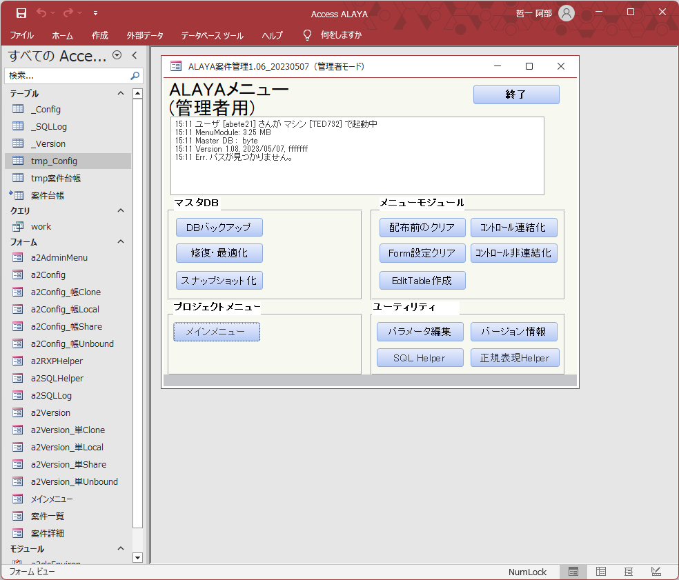
Task: Click the パラメータ編集 button
Action: pos(420,332)
